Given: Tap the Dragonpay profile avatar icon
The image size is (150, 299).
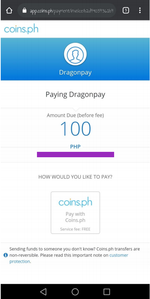Looking at the screenshot, I should 75,54.
